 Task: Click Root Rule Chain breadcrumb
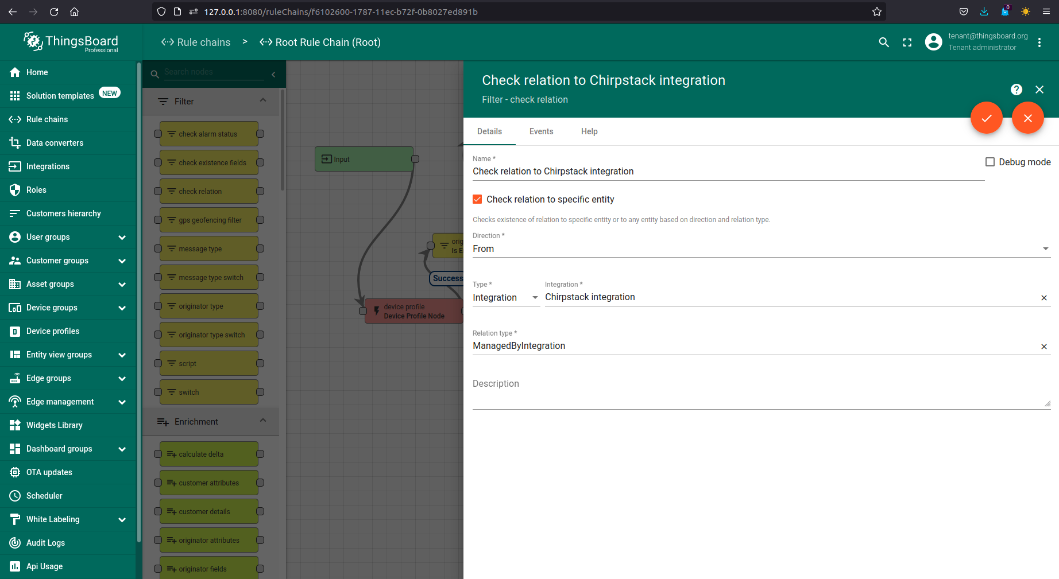click(x=320, y=42)
